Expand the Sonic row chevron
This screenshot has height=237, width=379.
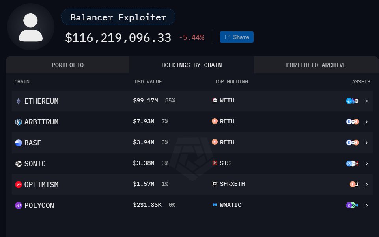pos(366,163)
